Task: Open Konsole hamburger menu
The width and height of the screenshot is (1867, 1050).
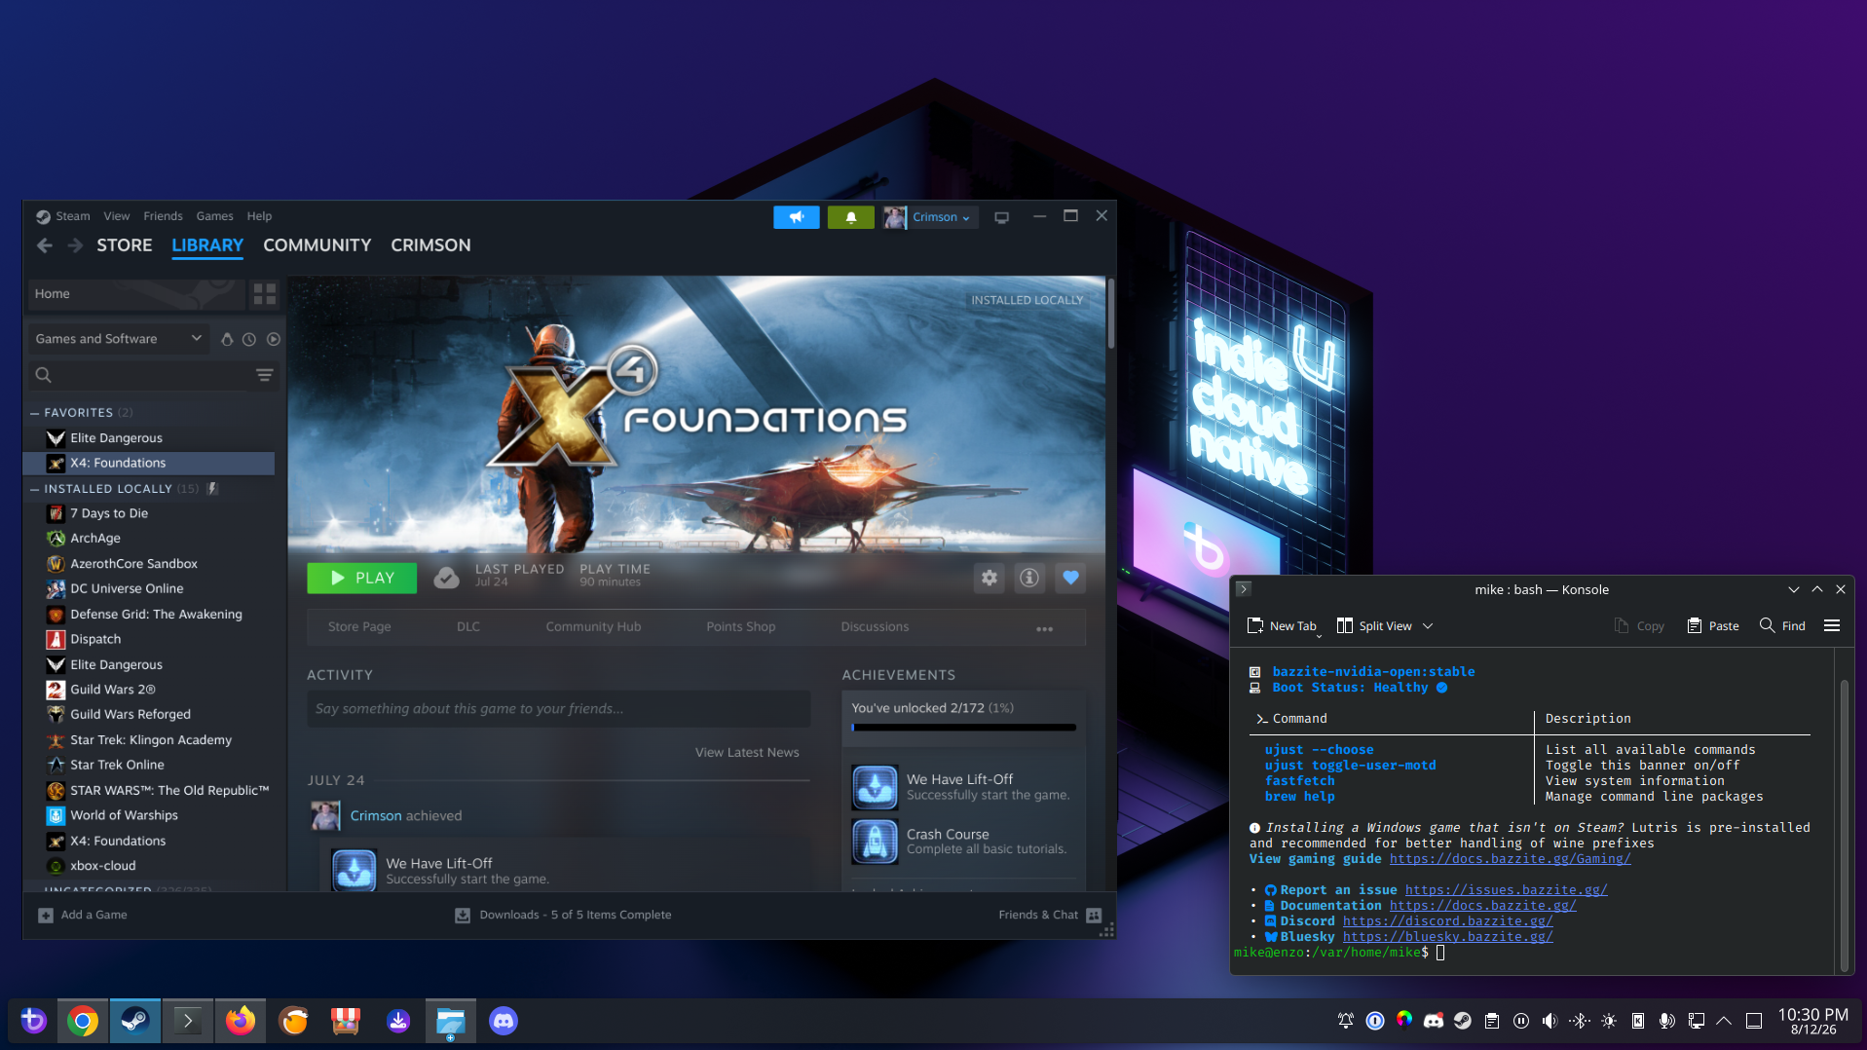Action: coord(1831,626)
